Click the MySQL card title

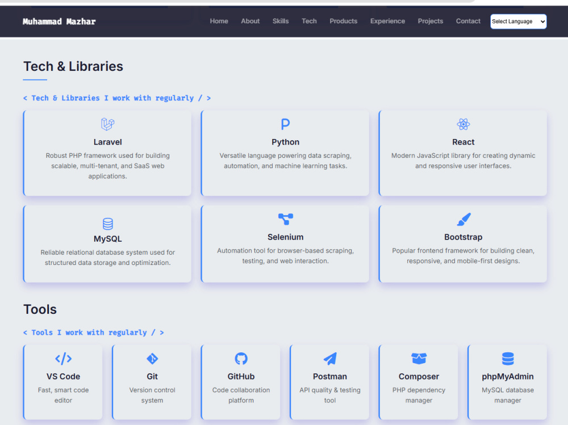107,239
